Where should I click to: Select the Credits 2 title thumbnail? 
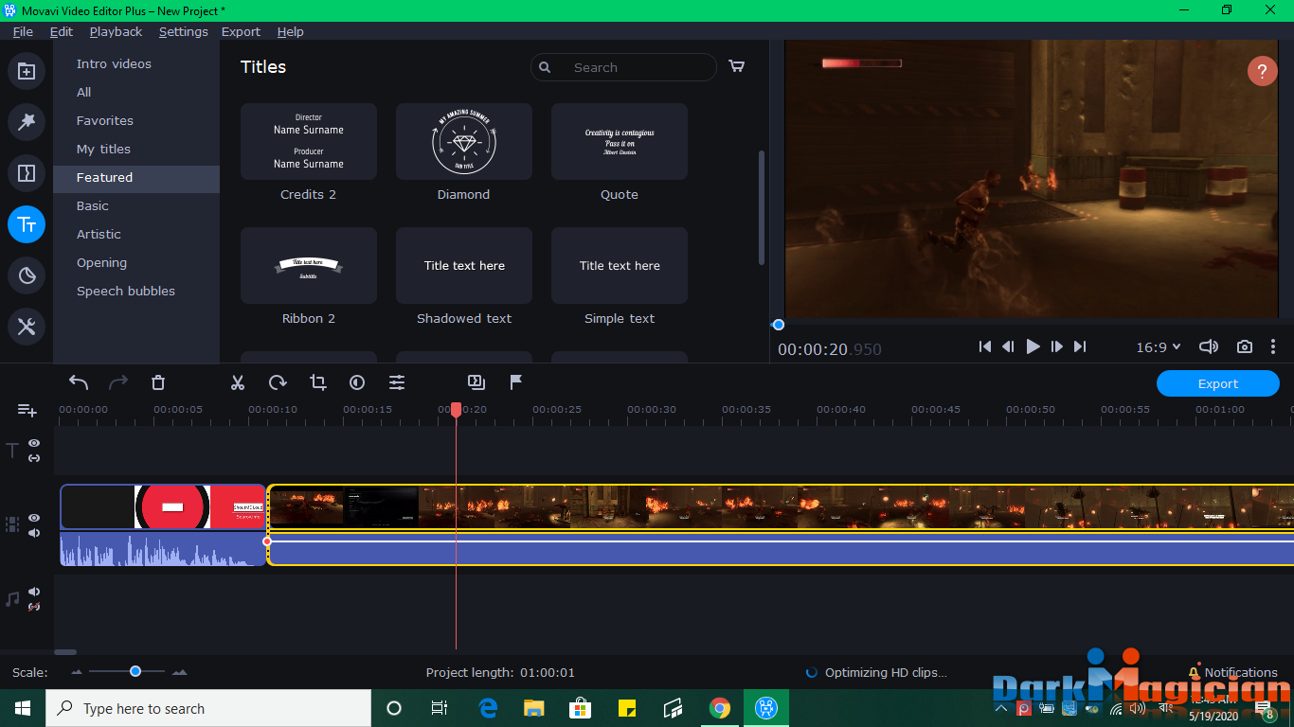click(309, 141)
